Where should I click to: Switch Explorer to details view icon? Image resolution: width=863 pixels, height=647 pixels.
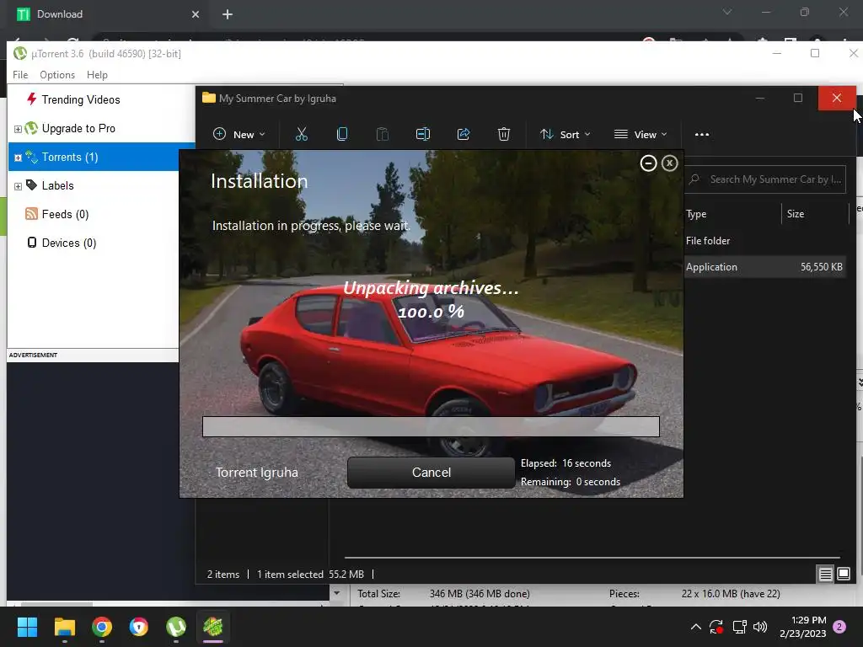[825, 575]
